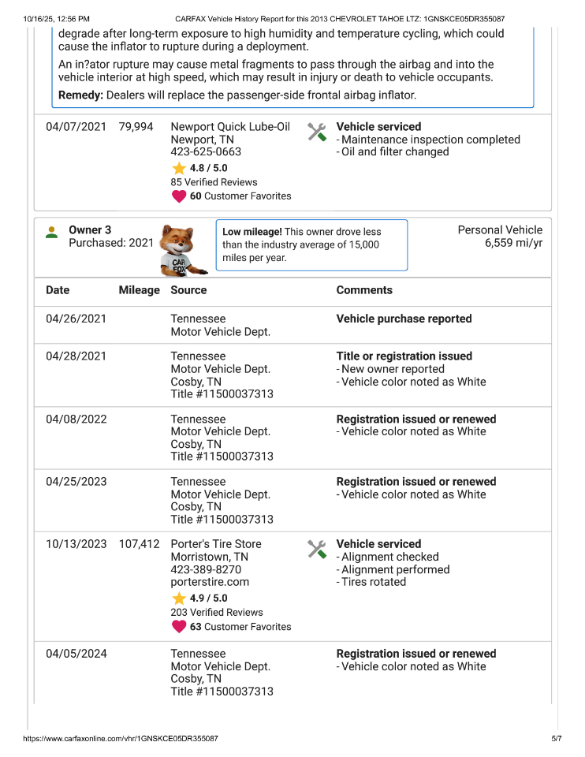Open Newport Quick Lube-Oil shop name
The height and width of the screenshot is (757, 585).
pyautogui.click(x=230, y=127)
